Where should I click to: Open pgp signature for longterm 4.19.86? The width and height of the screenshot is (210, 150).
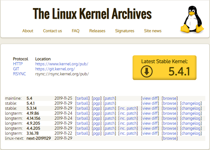(97, 113)
